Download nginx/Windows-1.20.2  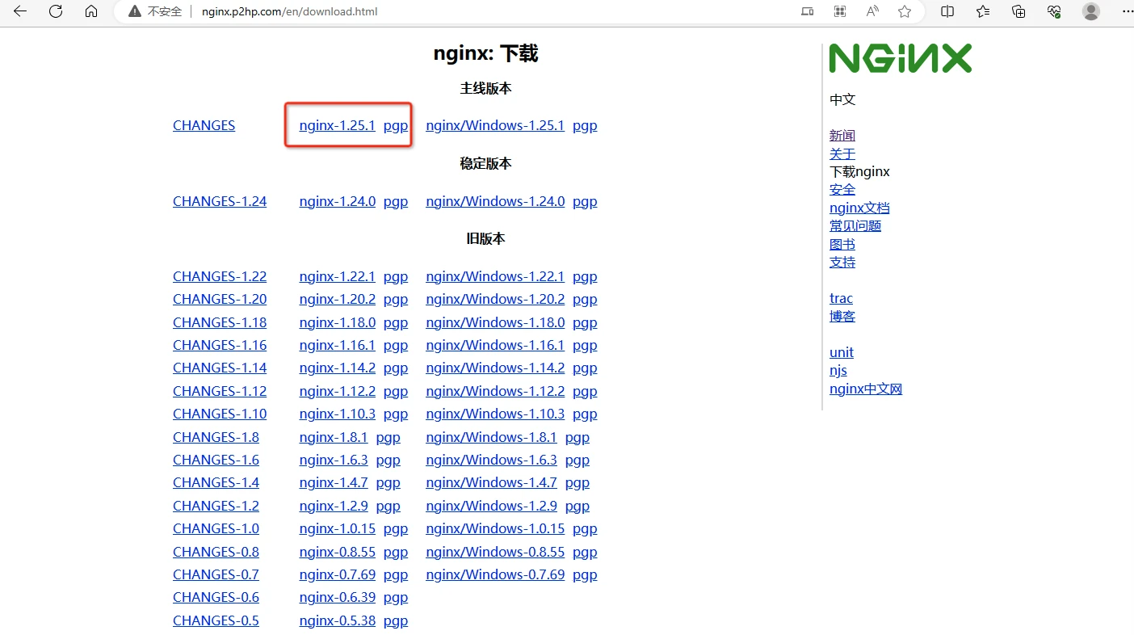[x=495, y=299]
